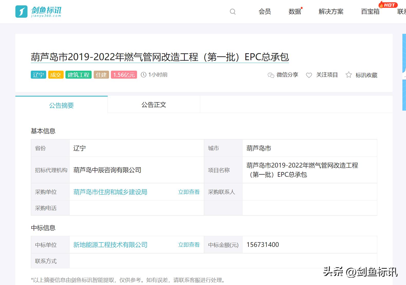Screen dimensions: 406x285
Task: Click 立即查看 in the 中标单位 row
Action: 189,245
